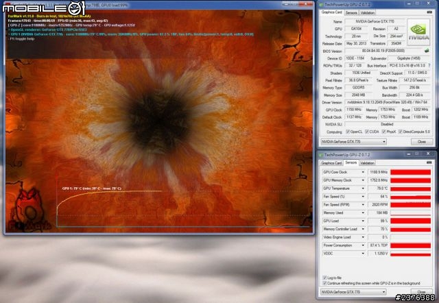439x303 pixels.
Task: Open the Video Engine Load sensor dropdown
Action: coord(363,237)
